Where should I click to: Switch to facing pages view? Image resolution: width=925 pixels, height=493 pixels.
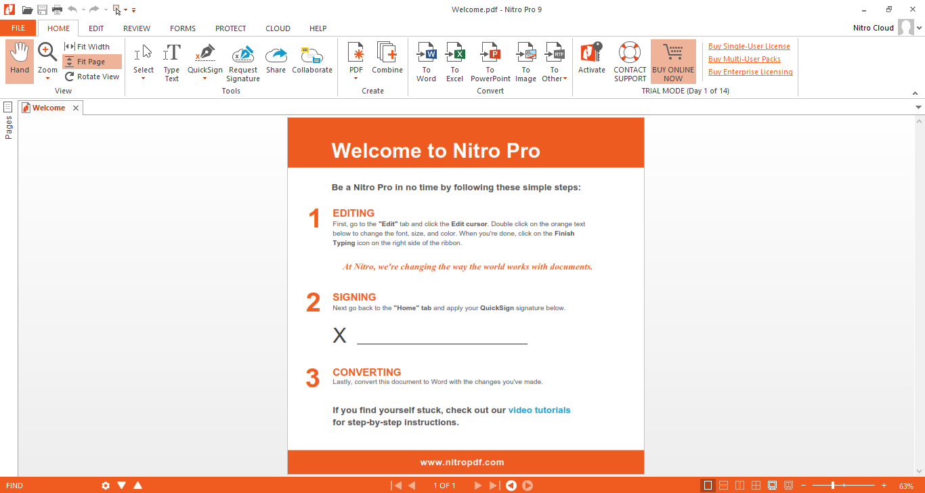tap(739, 486)
